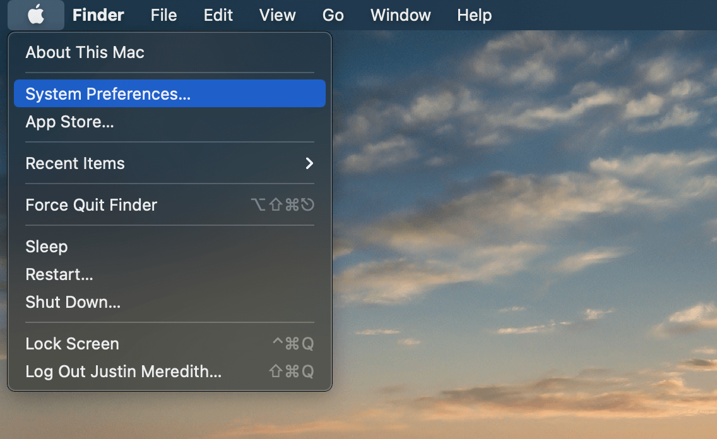This screenshot has height=439, width=717.
Task: Open the Window menu
Action: click(400, 15)
